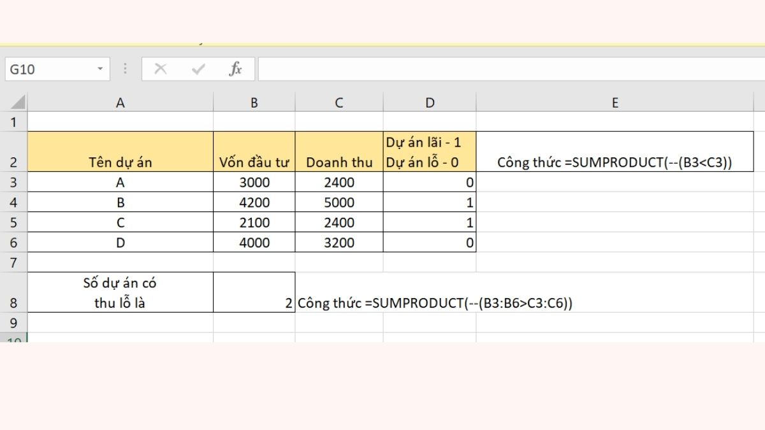Click the result 1 in row 4

coord(430,203)
